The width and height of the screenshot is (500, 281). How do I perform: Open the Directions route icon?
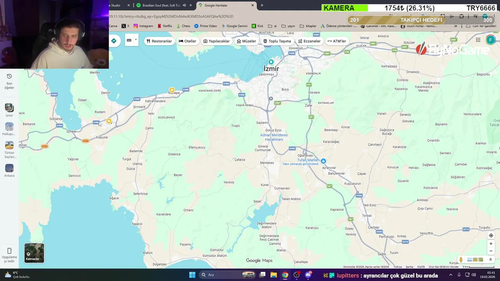(114, 41)
